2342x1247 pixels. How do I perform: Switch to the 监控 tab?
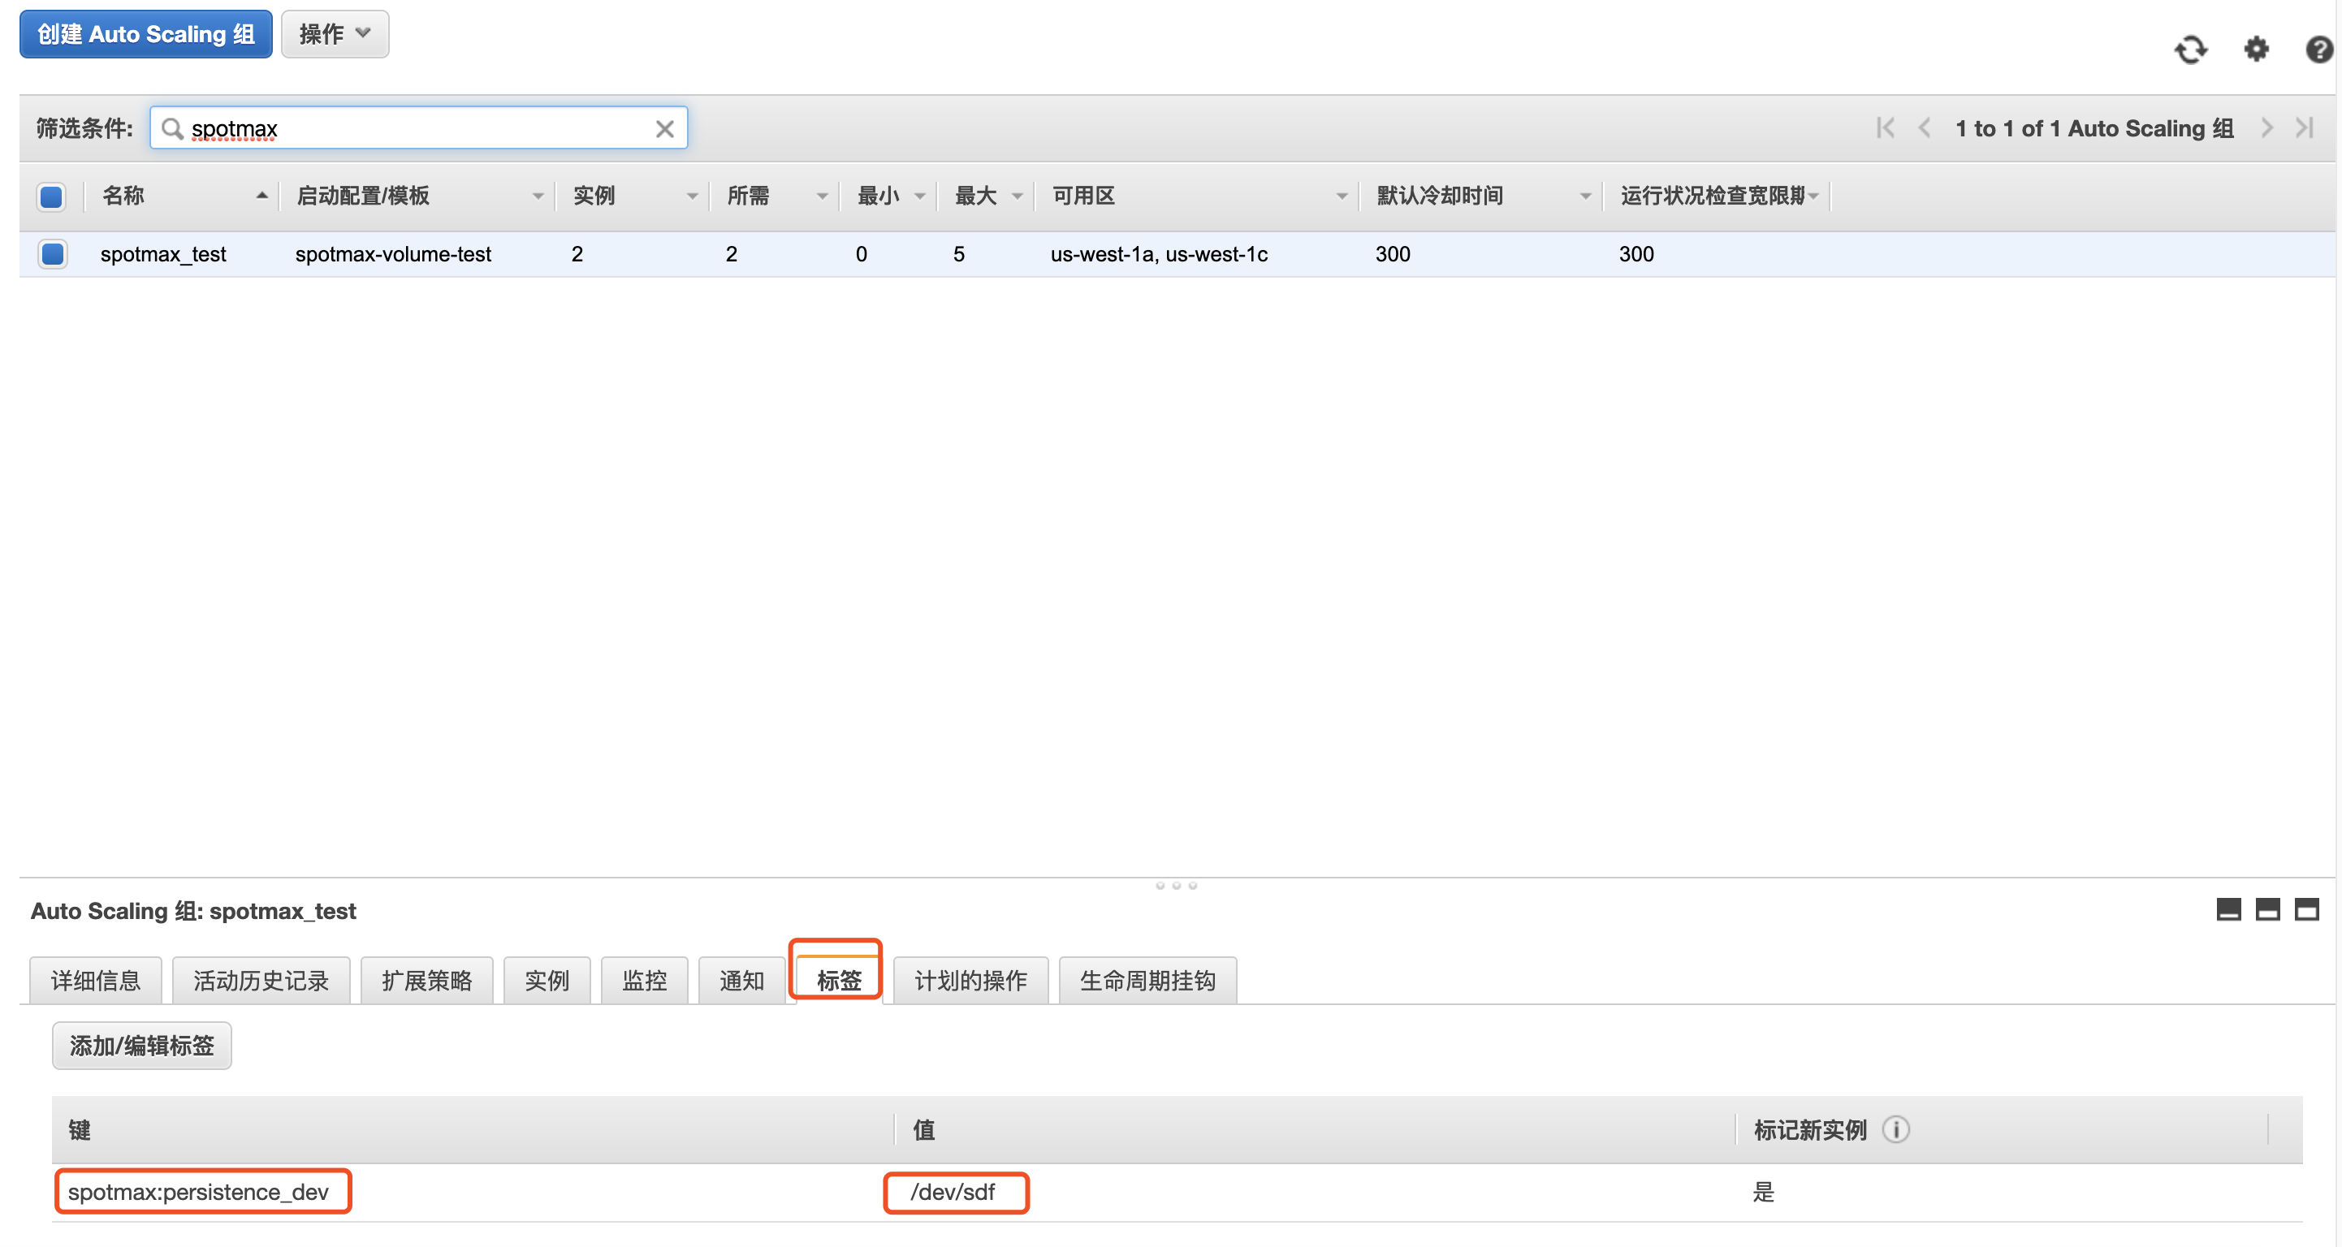pyautogui.click(x=644, y=980)
